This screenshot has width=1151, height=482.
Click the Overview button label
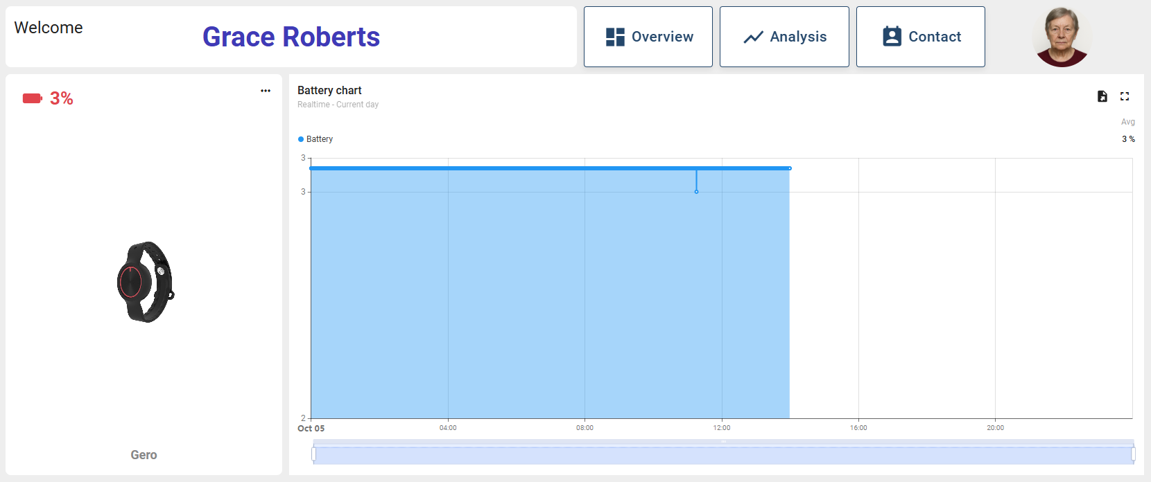662,37
